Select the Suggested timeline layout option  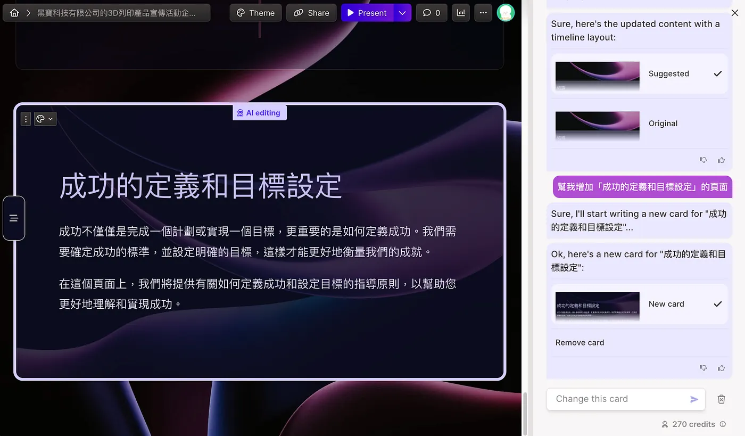click(639, 74)
